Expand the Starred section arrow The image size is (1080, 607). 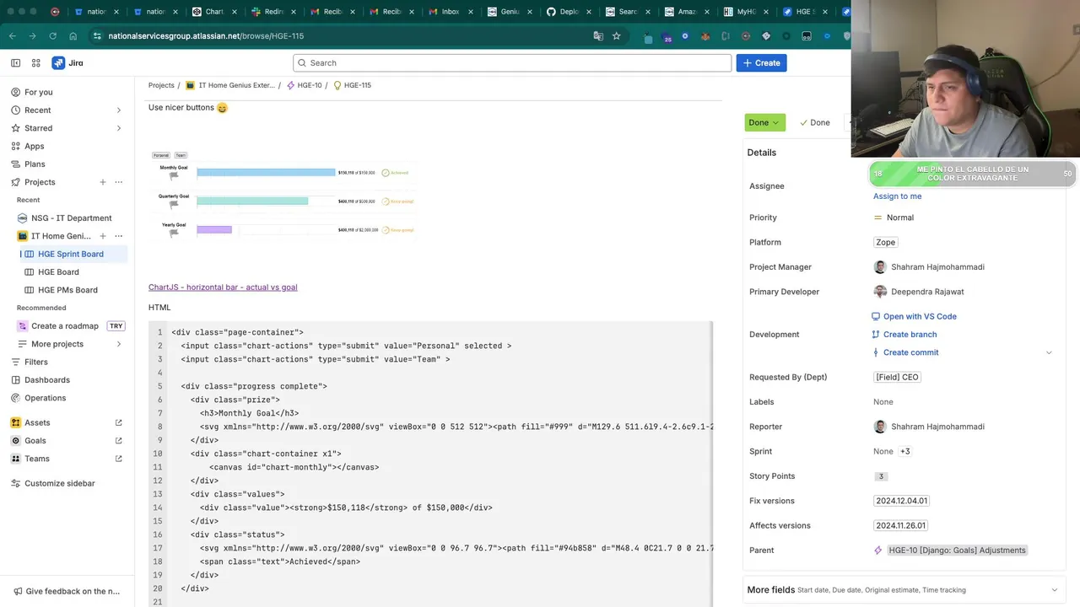[118, 128]
